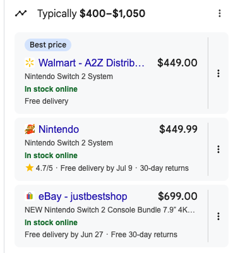
Task: Select the $449.00 Walmart price
Action: pos(177,63)
